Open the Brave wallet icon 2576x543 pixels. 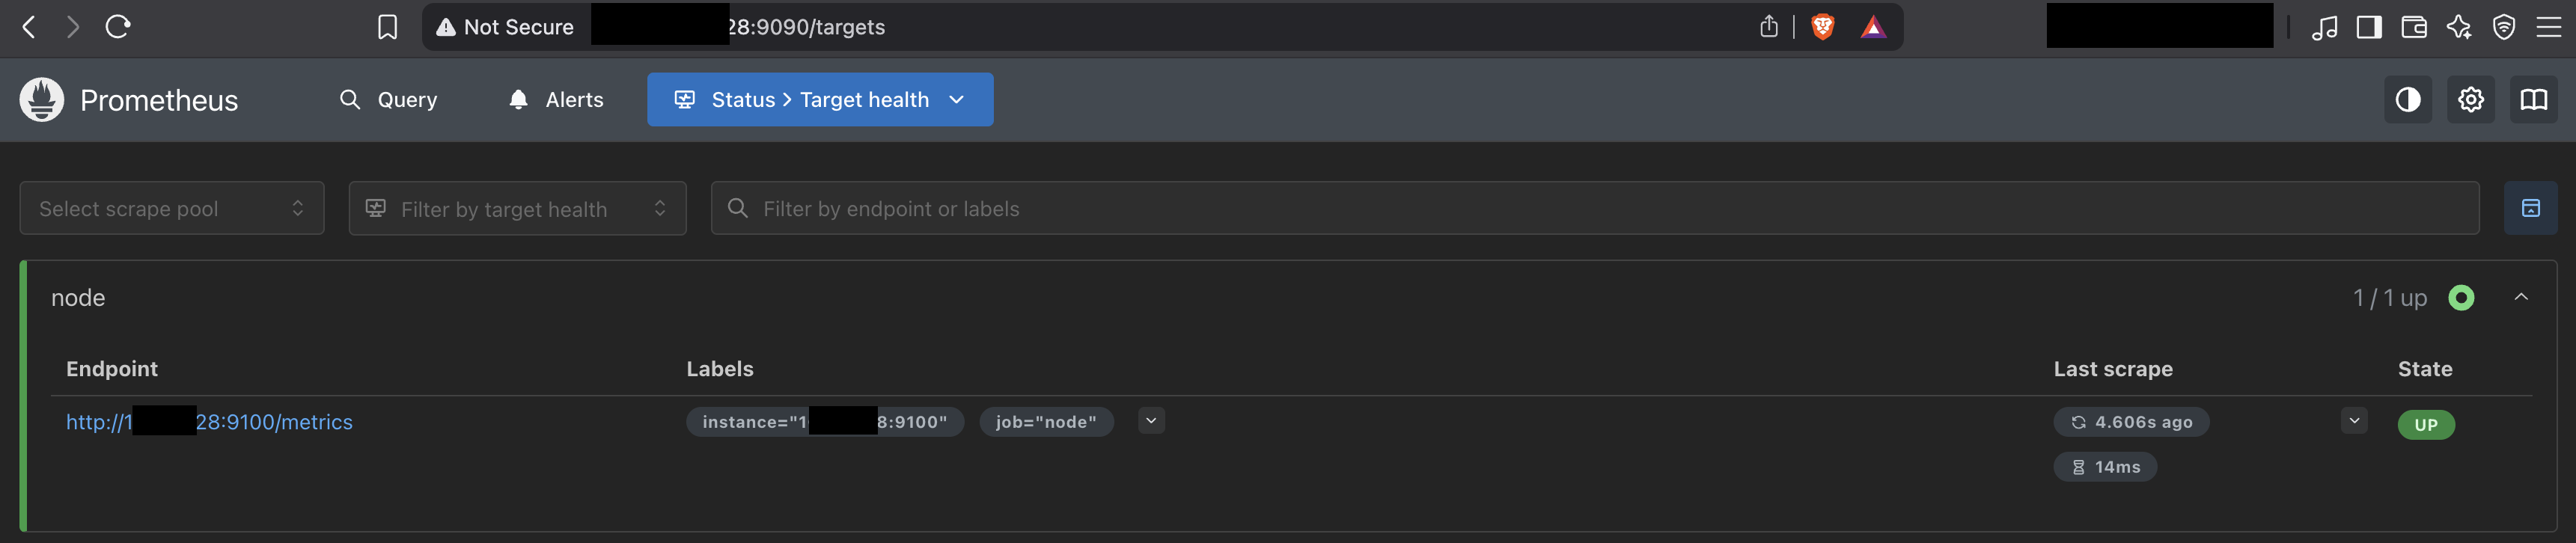point(2413,27)
